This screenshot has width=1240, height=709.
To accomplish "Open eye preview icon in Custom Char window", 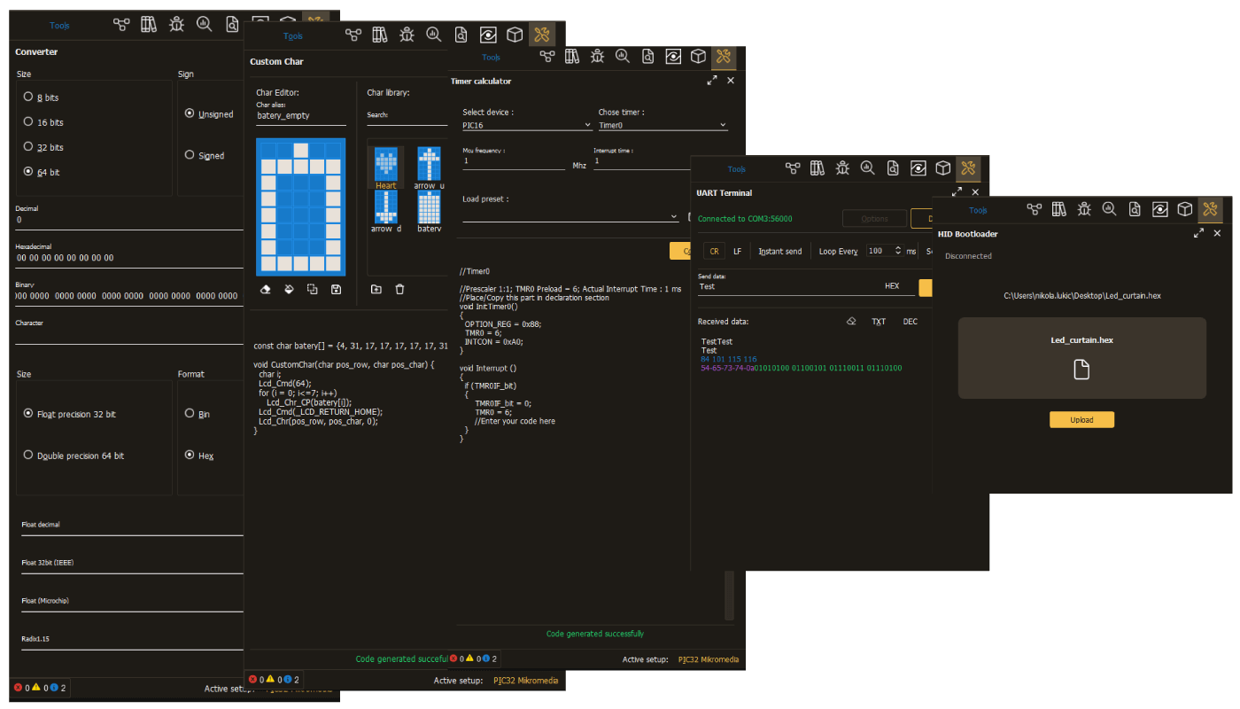I will 488,35.
